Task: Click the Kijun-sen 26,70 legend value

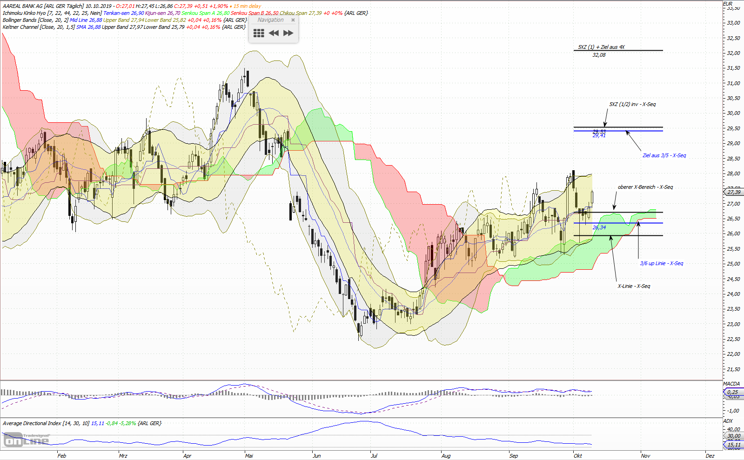Action: (x=162, y=13)
